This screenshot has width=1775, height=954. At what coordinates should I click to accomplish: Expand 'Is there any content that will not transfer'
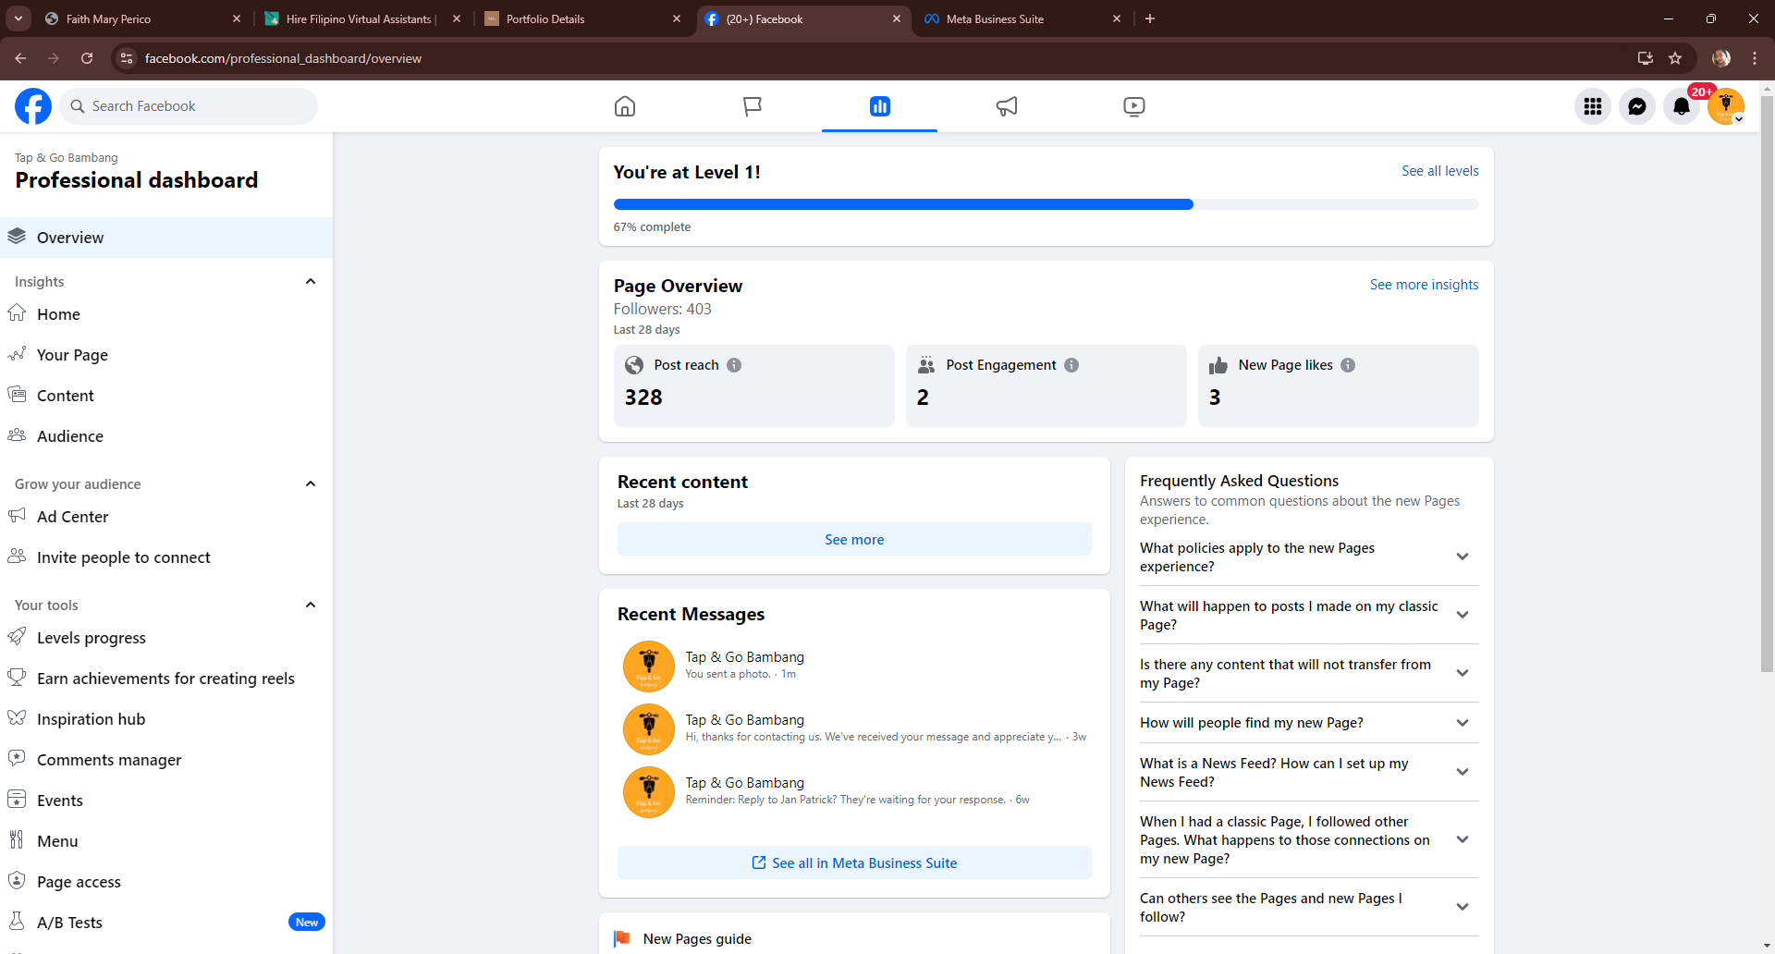tap(1463, 673)
